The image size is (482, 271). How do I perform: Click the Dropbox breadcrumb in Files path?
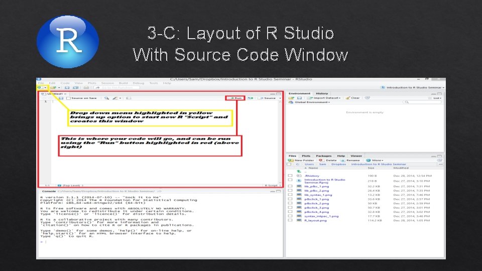[339, 165]
